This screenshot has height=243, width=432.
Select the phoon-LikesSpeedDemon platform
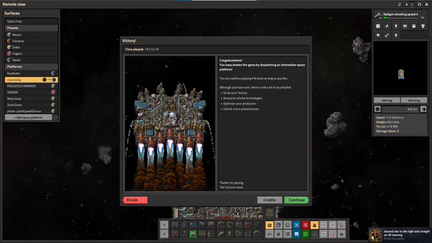pos(31,111)
